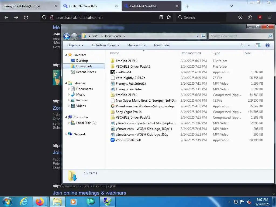Toggle the Explorer preview pane button
This screenshot has height=207, width=276.
click(x=258, y=45)
